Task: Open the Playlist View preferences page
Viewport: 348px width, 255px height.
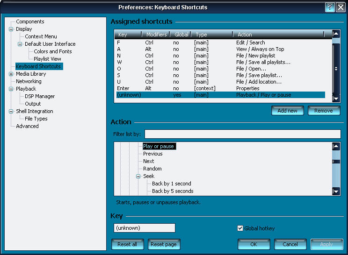Action: 47,59
